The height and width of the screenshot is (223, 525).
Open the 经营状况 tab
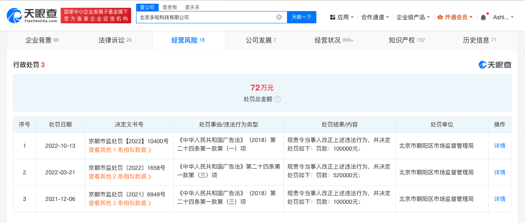point(334,40)
